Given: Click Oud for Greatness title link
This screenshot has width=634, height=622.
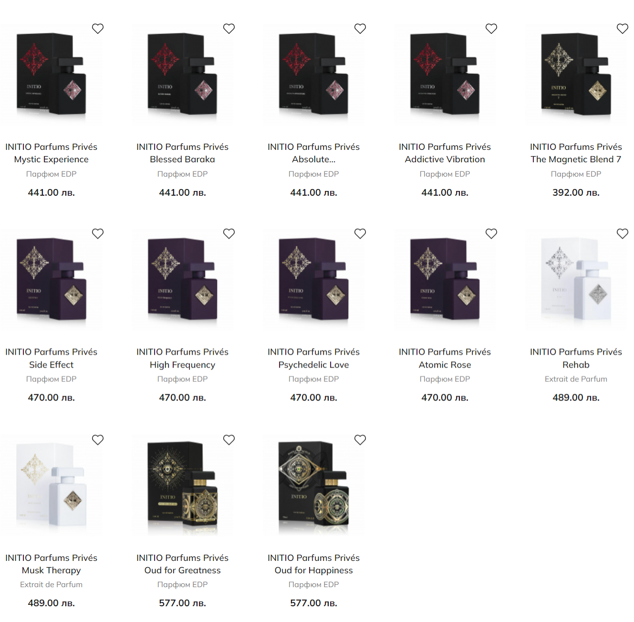Looking at the screenshot, I should 183,564.
